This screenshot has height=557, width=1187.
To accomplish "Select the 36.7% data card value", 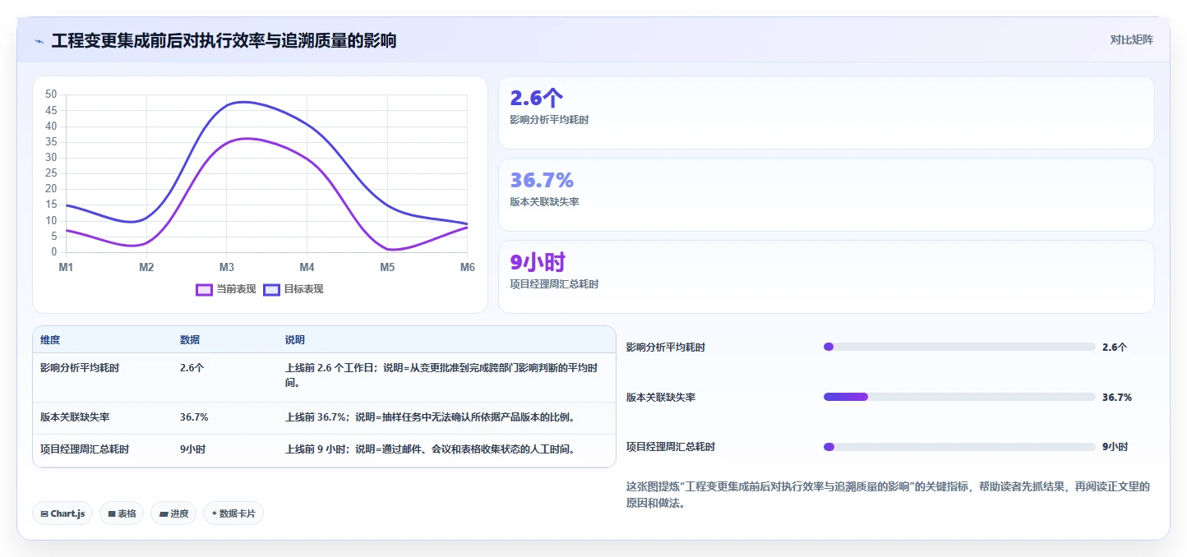I will [x=542, y=180].
